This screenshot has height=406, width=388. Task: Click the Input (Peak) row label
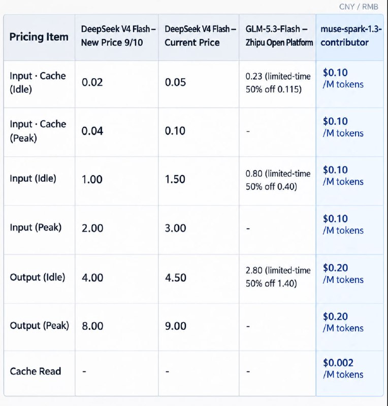pyautogui.click(x=36, y=227)
